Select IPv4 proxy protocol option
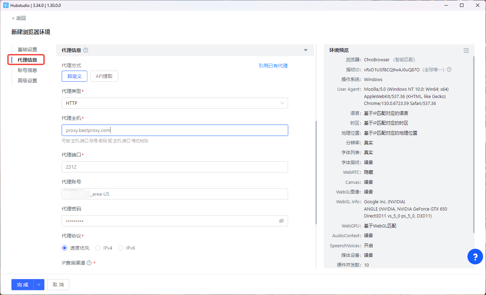The height and width of the screenshot is (295, 486). tap(104, 248)
